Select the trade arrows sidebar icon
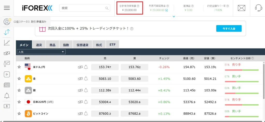The height and width of the screenshot is (122, 265). click(x=7, y=32)
